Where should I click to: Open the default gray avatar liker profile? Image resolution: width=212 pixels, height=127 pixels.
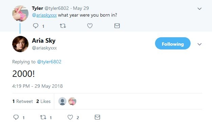click(x=62, y=101)
